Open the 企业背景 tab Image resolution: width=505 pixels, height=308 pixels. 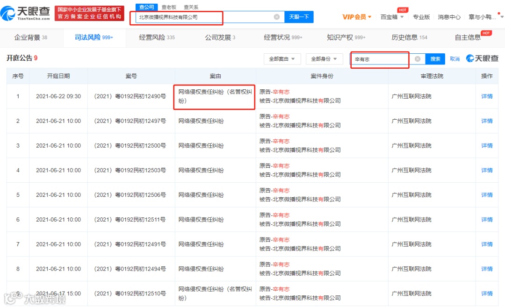coord(30,37)
